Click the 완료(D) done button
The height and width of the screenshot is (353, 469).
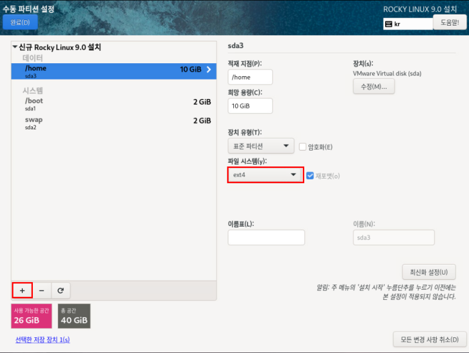20,22
